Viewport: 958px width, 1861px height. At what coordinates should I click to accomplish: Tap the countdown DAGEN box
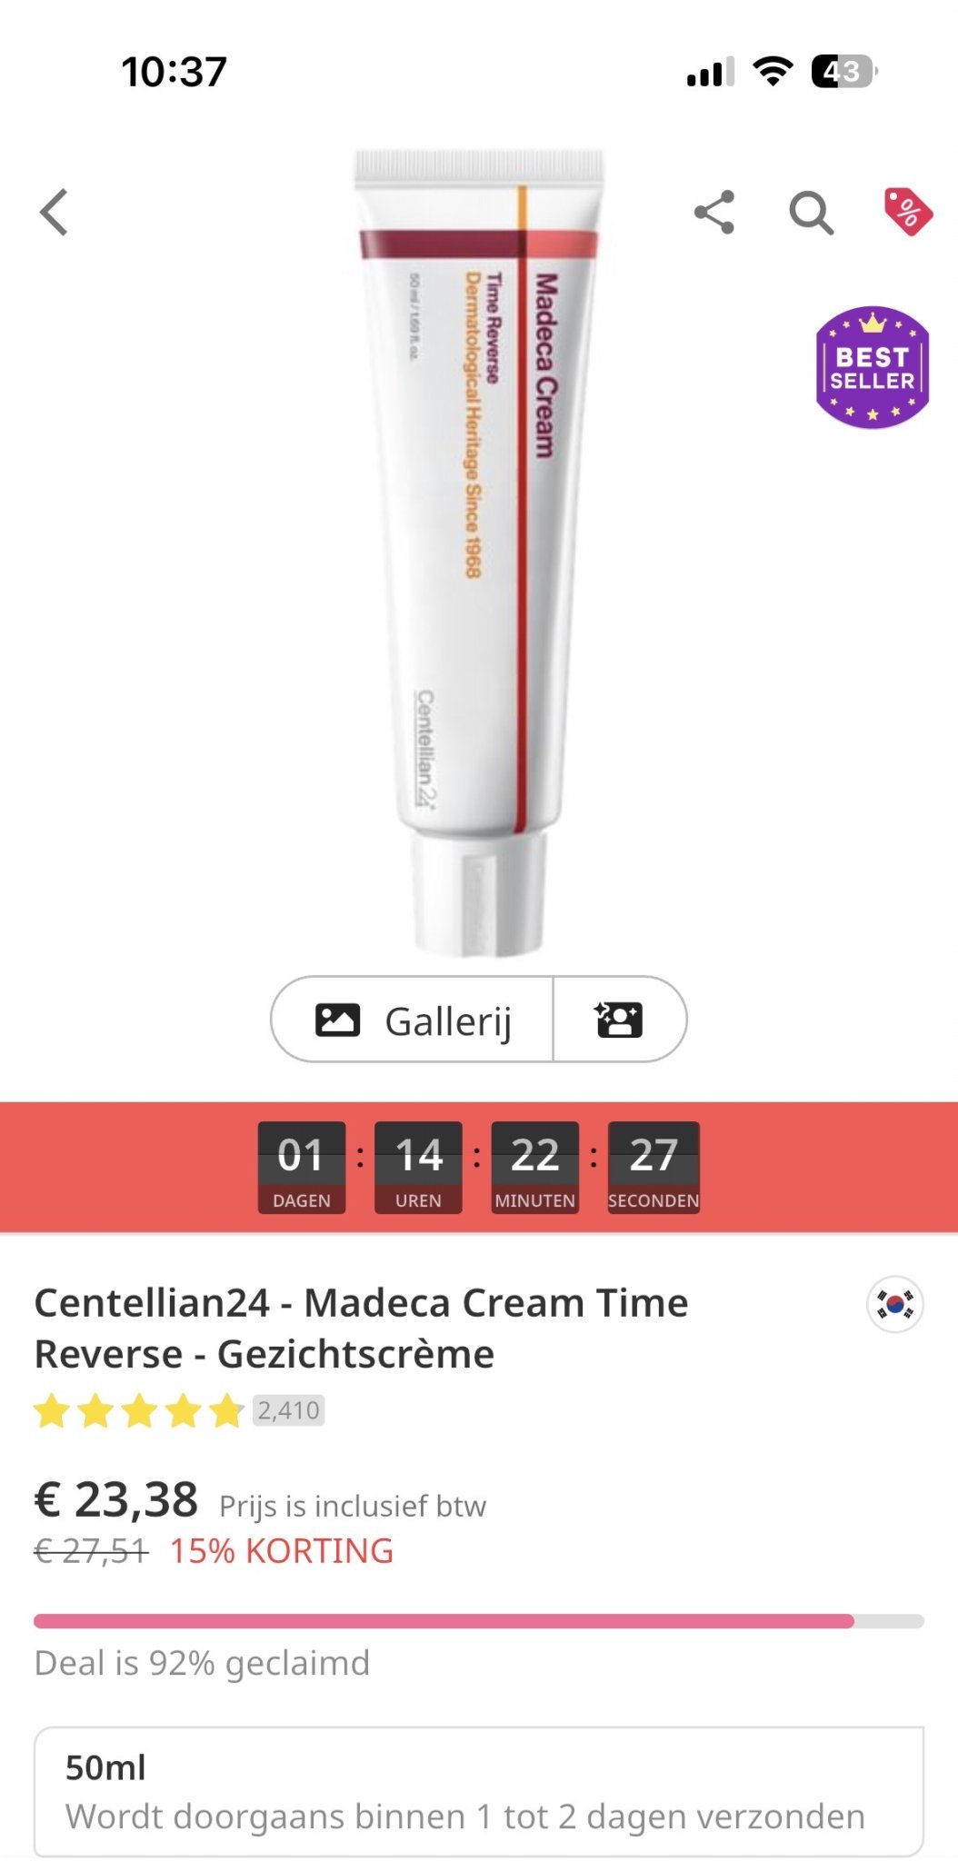click(x=302, y=1168)
